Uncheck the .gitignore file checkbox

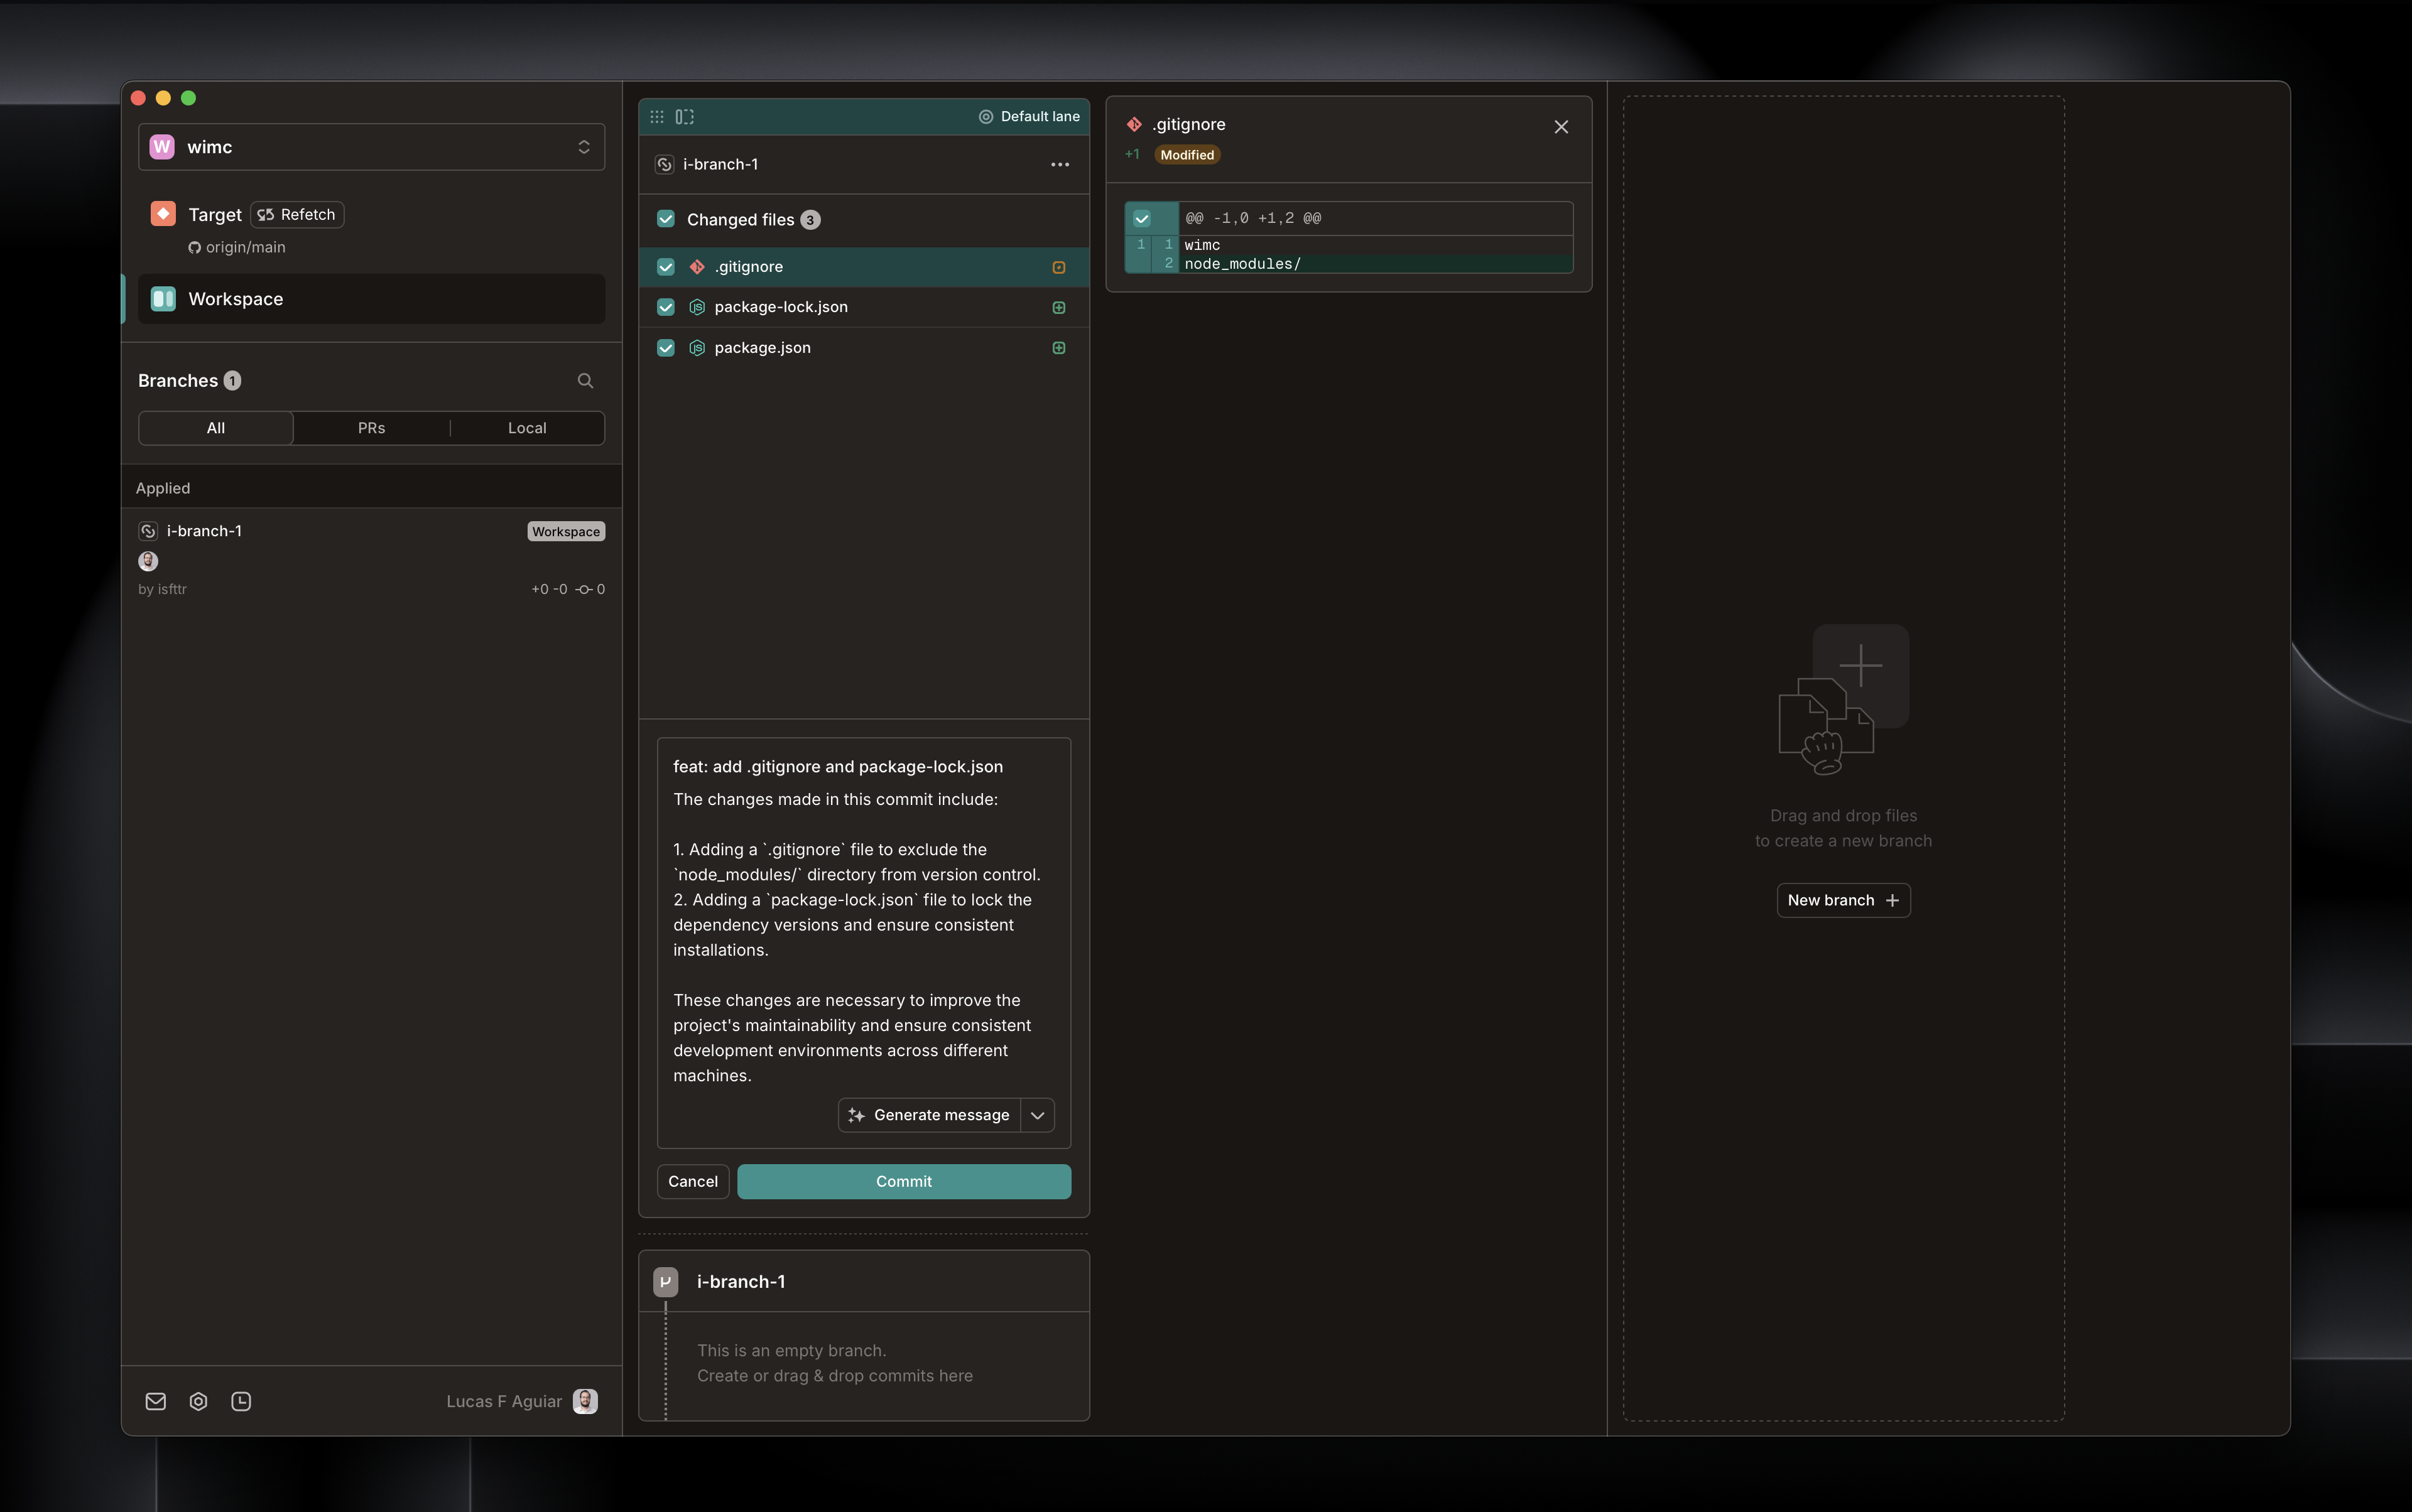pyautogui.click(x=665, y=267)
